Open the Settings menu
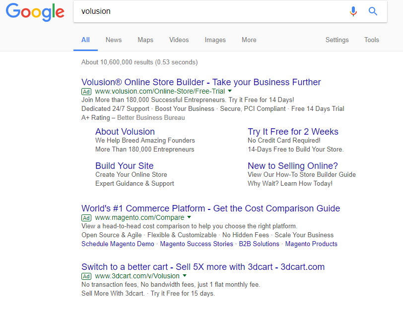The image size is (403, 310). (337, 40)
